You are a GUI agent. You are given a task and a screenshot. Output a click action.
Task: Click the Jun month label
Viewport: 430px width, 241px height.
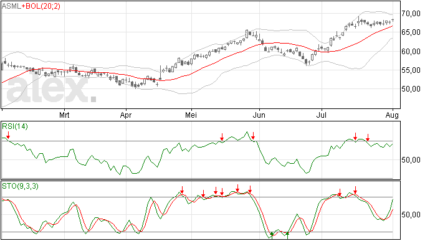click(259, 115)
